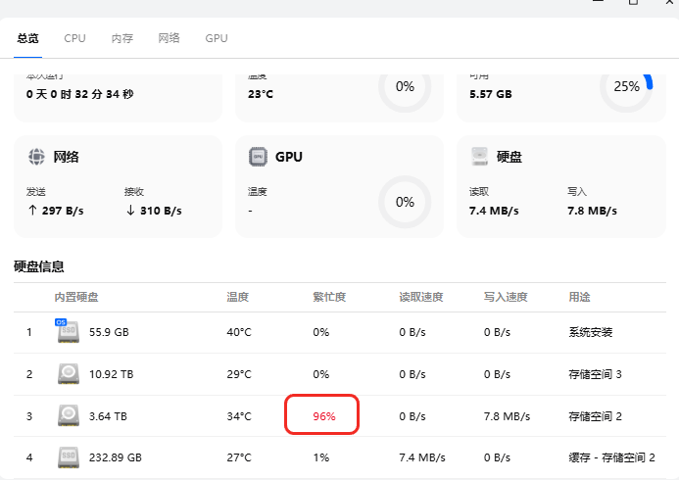Click the 3.64 TB drive icon

(68, 415)
